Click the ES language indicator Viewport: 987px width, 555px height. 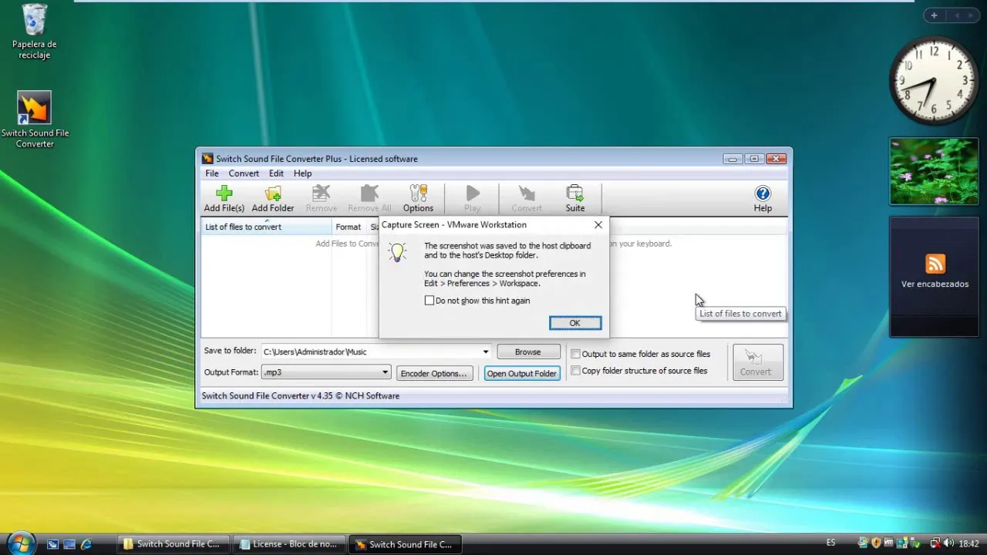(x=830, y=543)
